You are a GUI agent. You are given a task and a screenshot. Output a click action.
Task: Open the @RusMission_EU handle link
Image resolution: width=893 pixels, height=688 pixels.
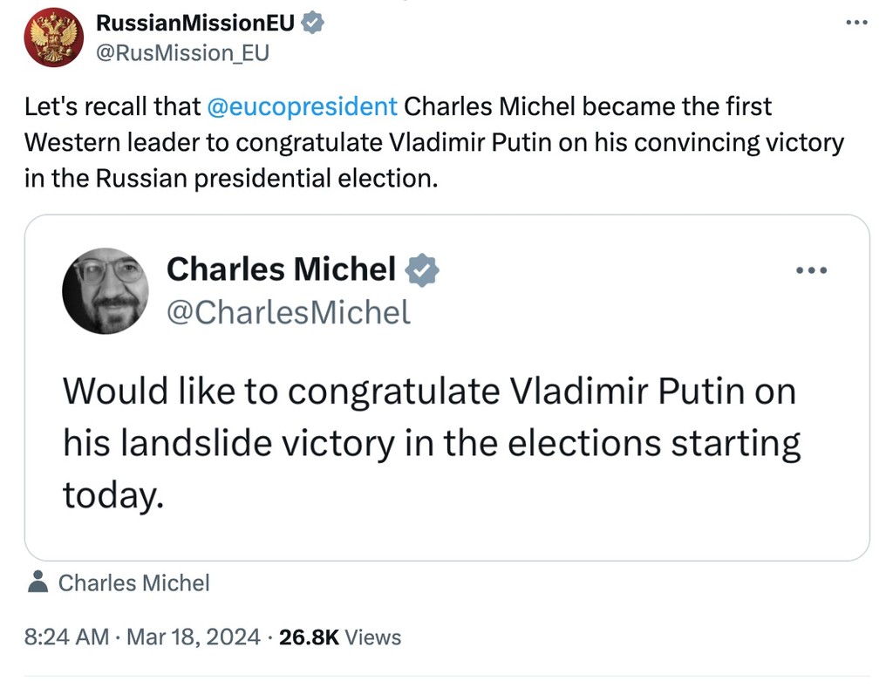coord(182,53)
